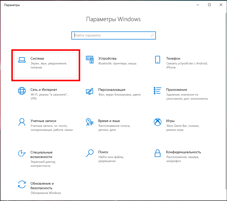Click the Xbox icon for Игры

pos(158,122)
